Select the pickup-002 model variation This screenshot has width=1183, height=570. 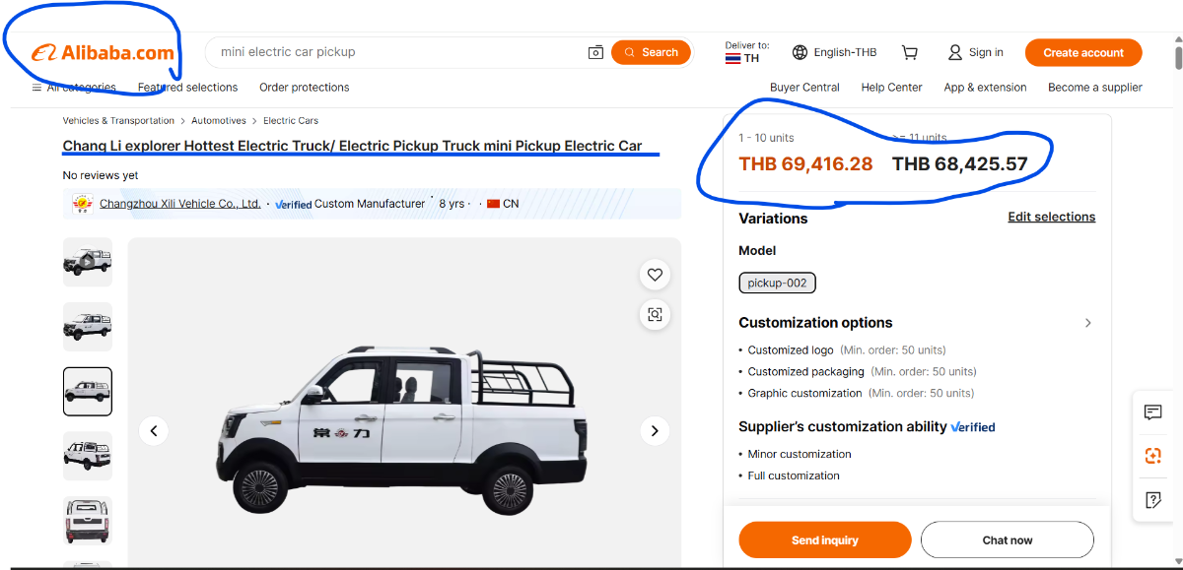pos(777,284)
